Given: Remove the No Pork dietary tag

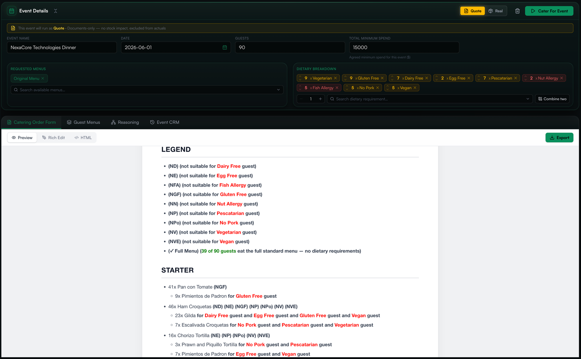Looking at the screenshot, I should coord(378,88).
